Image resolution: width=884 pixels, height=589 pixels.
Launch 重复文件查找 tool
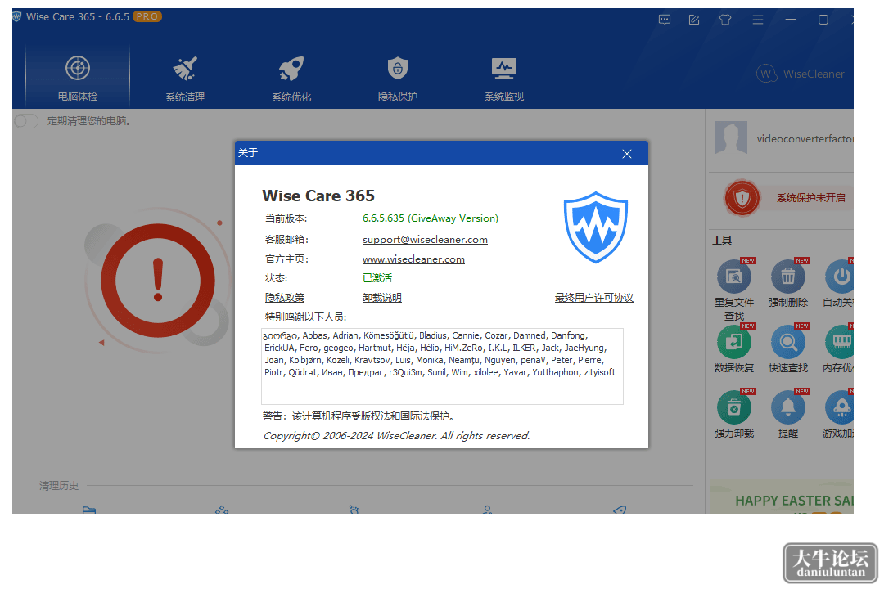(x=734, y=277)
